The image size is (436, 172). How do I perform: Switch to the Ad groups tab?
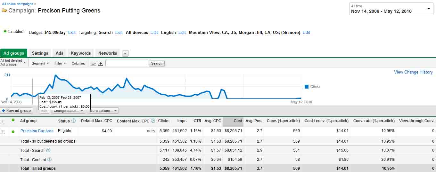(x=14, y=53)
